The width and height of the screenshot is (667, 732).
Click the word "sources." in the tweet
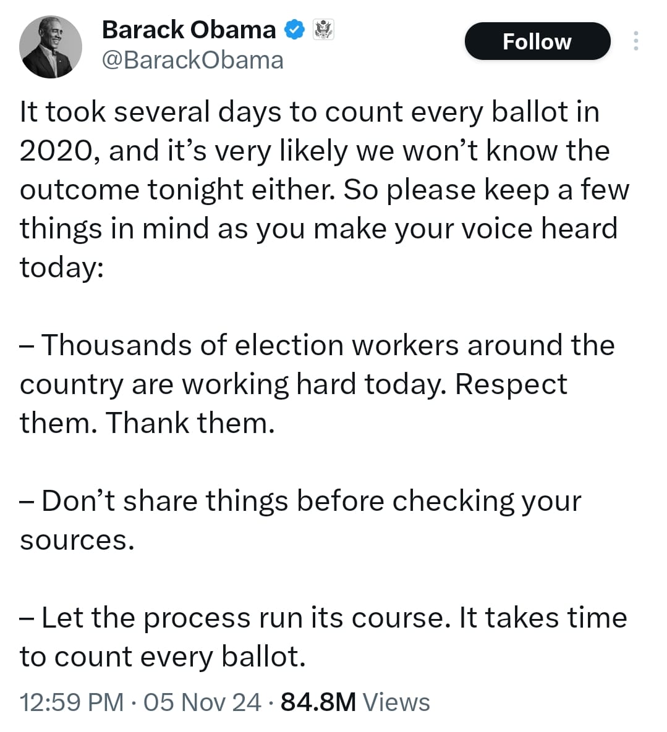tap(77, 540)
